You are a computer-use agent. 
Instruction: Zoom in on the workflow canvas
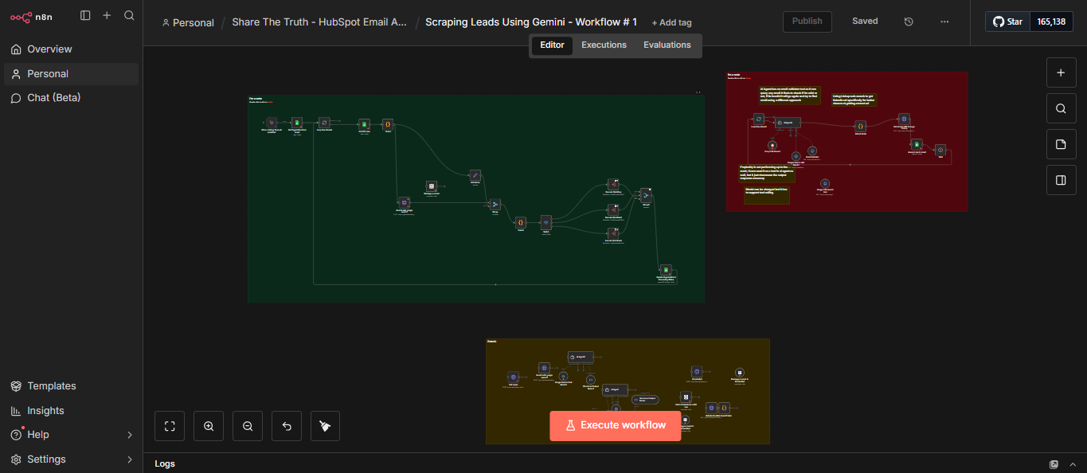[x=209, y=426]
